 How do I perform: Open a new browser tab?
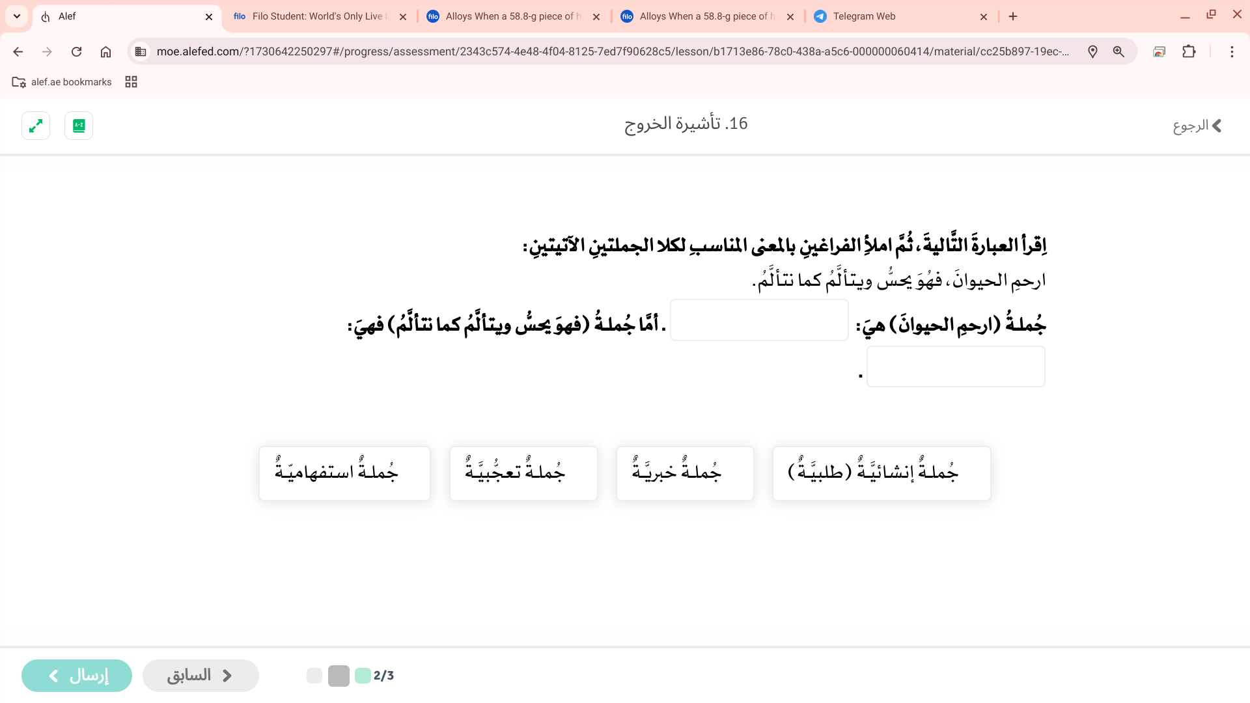[x=1013, y=16]
